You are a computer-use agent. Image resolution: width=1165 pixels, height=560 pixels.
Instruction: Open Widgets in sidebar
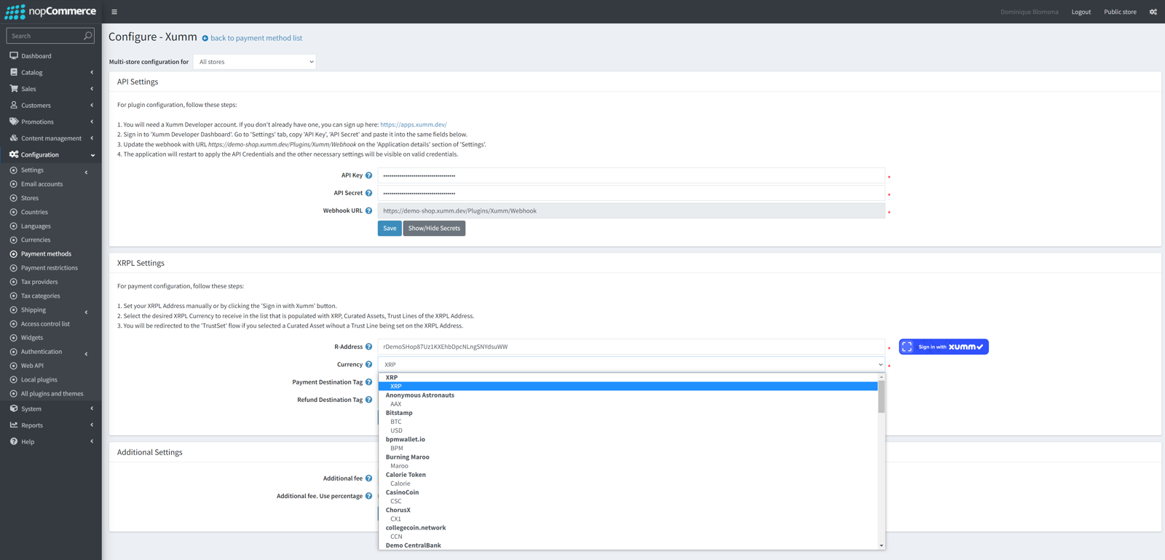tap(32, 338)
